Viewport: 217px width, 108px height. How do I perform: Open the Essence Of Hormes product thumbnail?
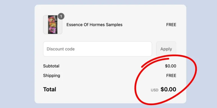53,25
